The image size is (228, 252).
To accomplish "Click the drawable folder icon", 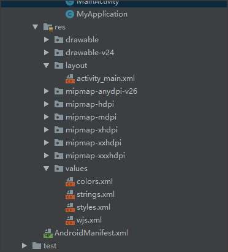I will pos(59,40).
